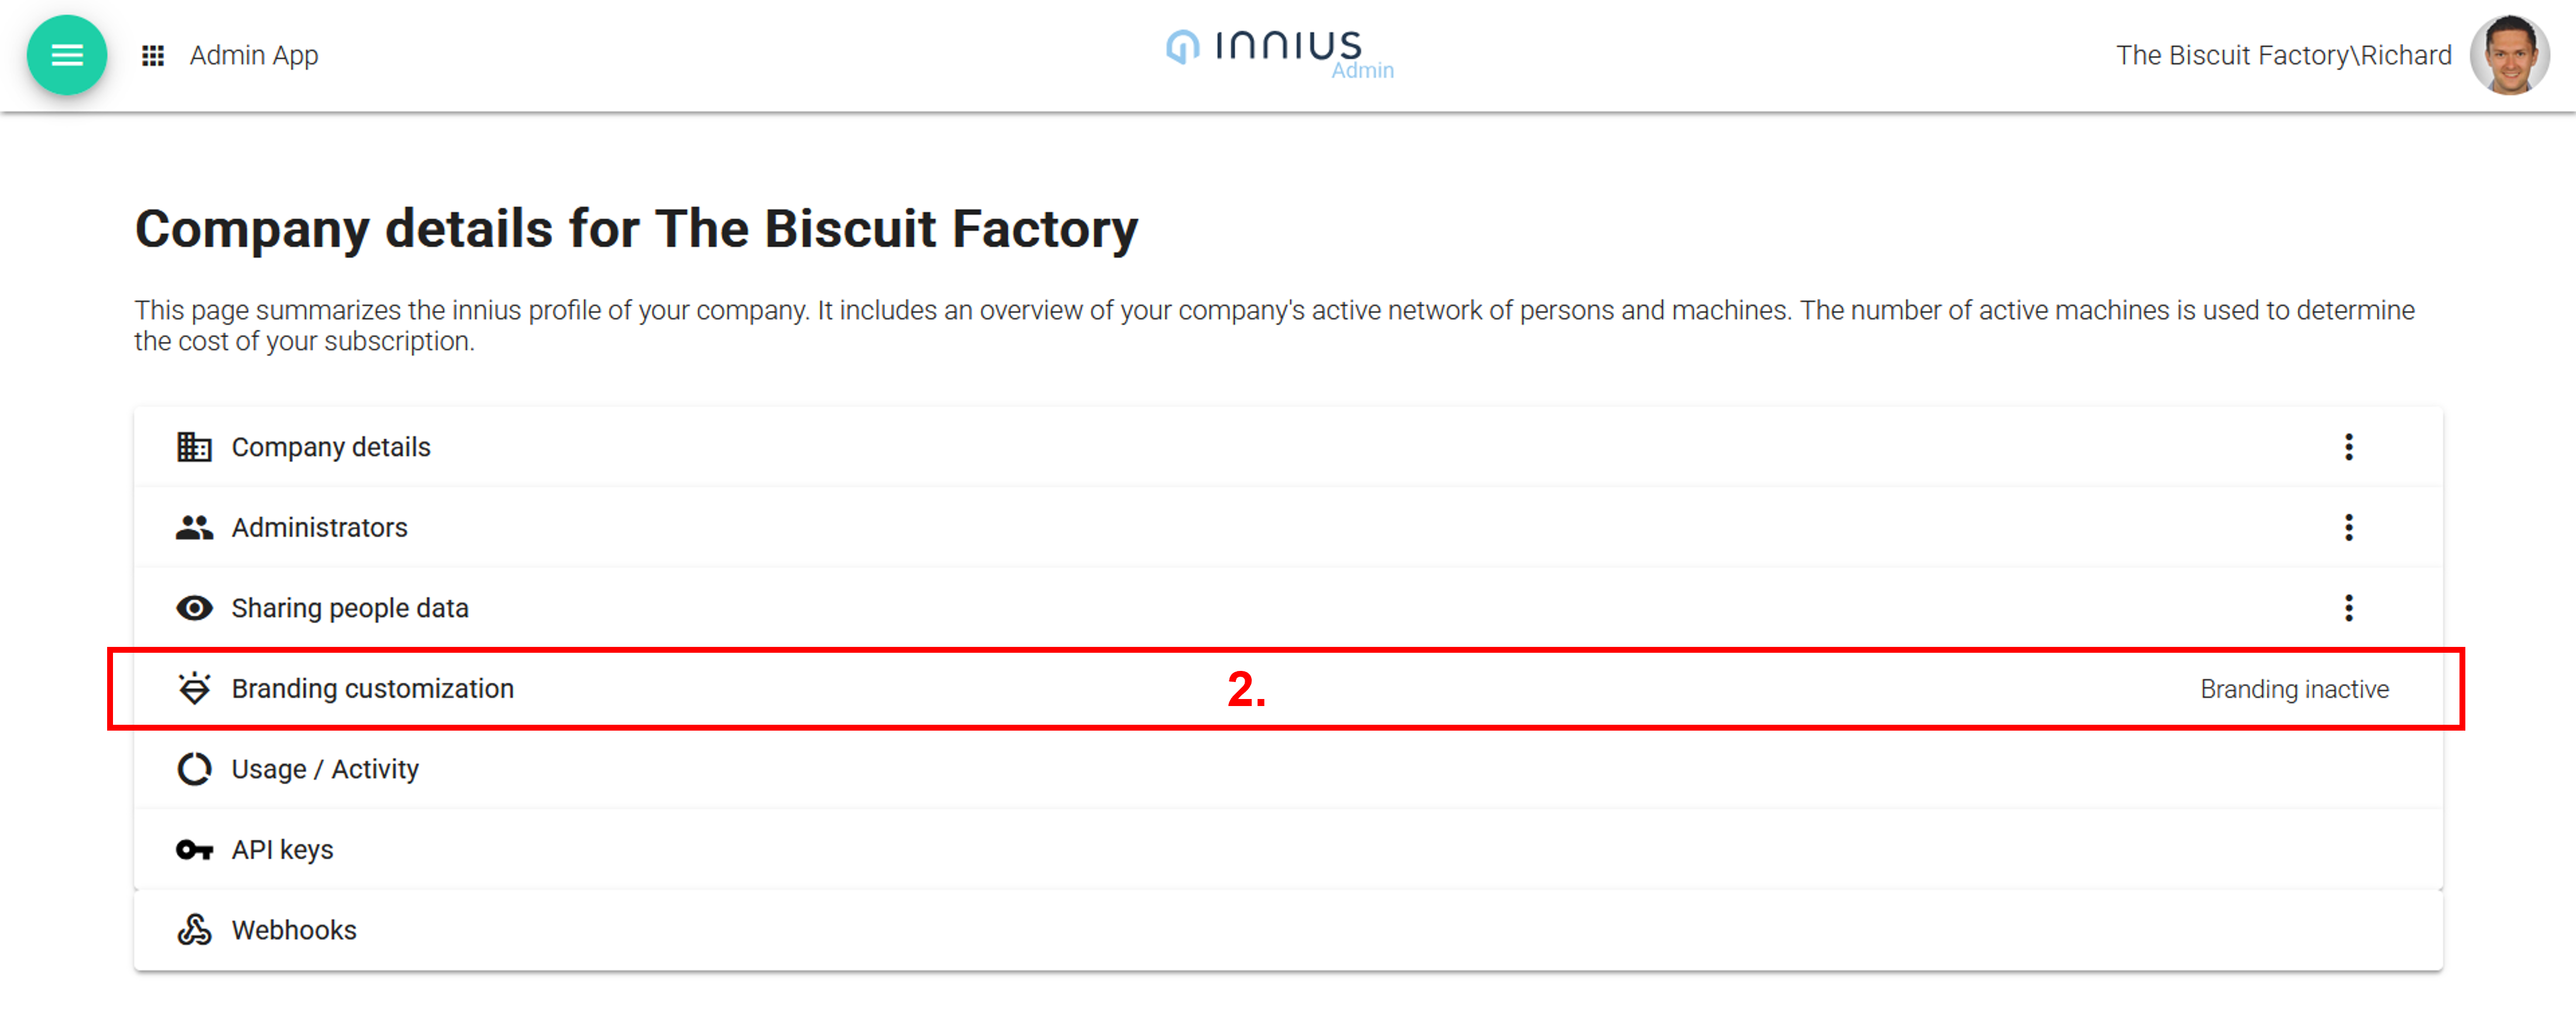This screenshot has width=2576, height=1021.
Task: Click the Usage / Activity circle icon
Action: pos(194,769)
